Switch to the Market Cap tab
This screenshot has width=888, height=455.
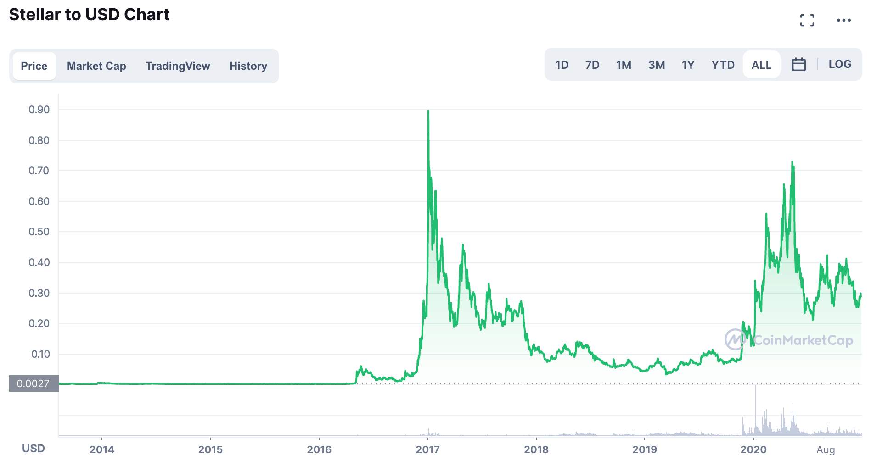click(x=96, y=66)
